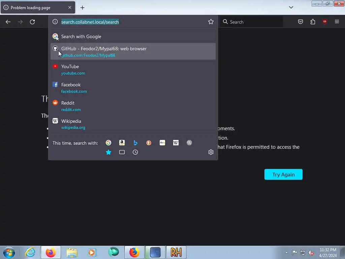Close the Problem loading page tab
The width and height of the screenshot is (345, 259).
[x=70, y=7]
